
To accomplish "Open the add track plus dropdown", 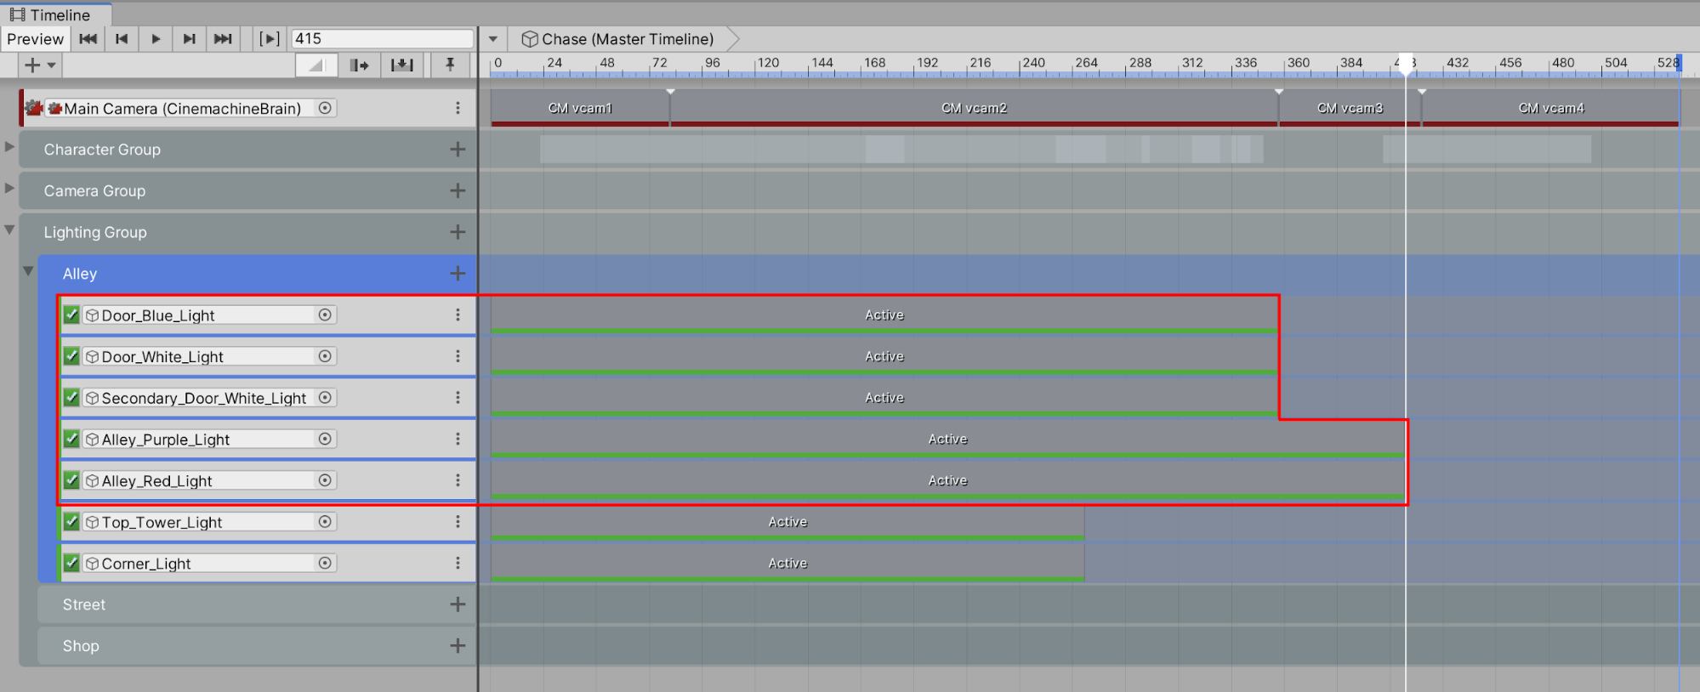I will [x=39, y=65].
